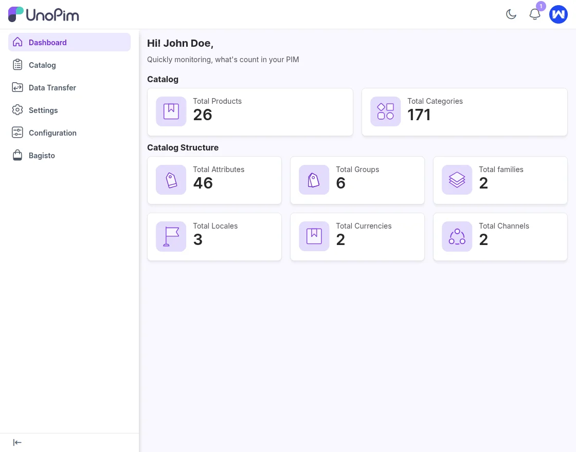Open the Bagisto integration section
The image size is (576, 452).
pyautogui.click(x=42, y=155)
